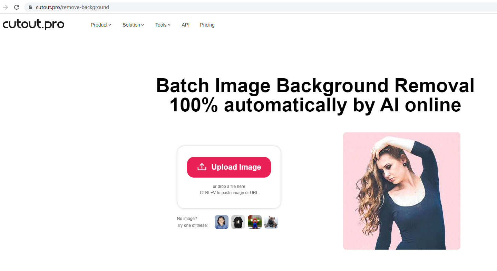Click the browser forward navigation arrow
Viewport: 497px width, 271px height.
tap(5, 7)
